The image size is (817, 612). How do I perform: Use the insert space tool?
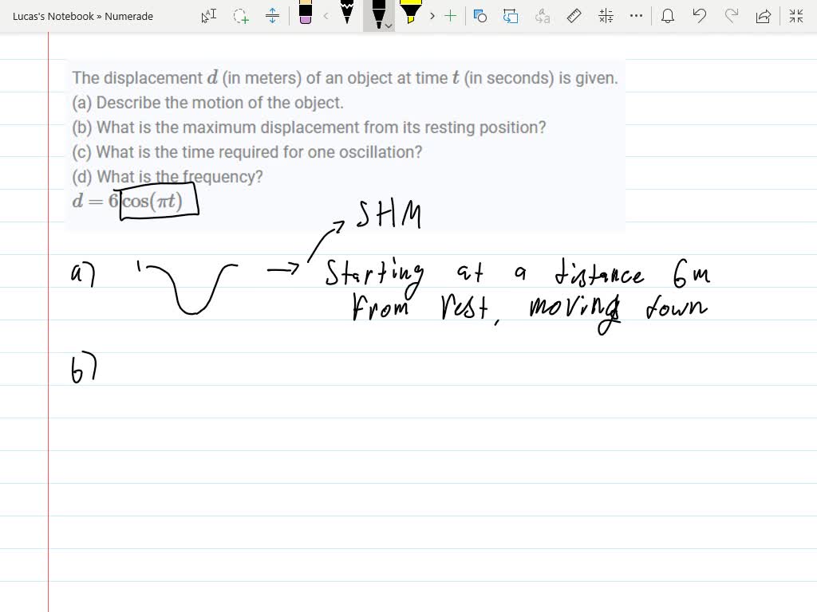click(x=271, y=15)
